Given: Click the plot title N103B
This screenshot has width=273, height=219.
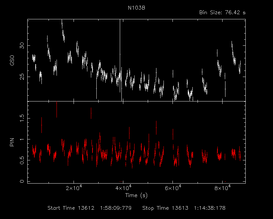Looking at the screenshot, I should tap(136, 8).
